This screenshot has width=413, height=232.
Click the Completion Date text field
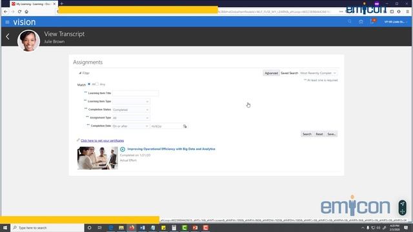click(166, 126)
